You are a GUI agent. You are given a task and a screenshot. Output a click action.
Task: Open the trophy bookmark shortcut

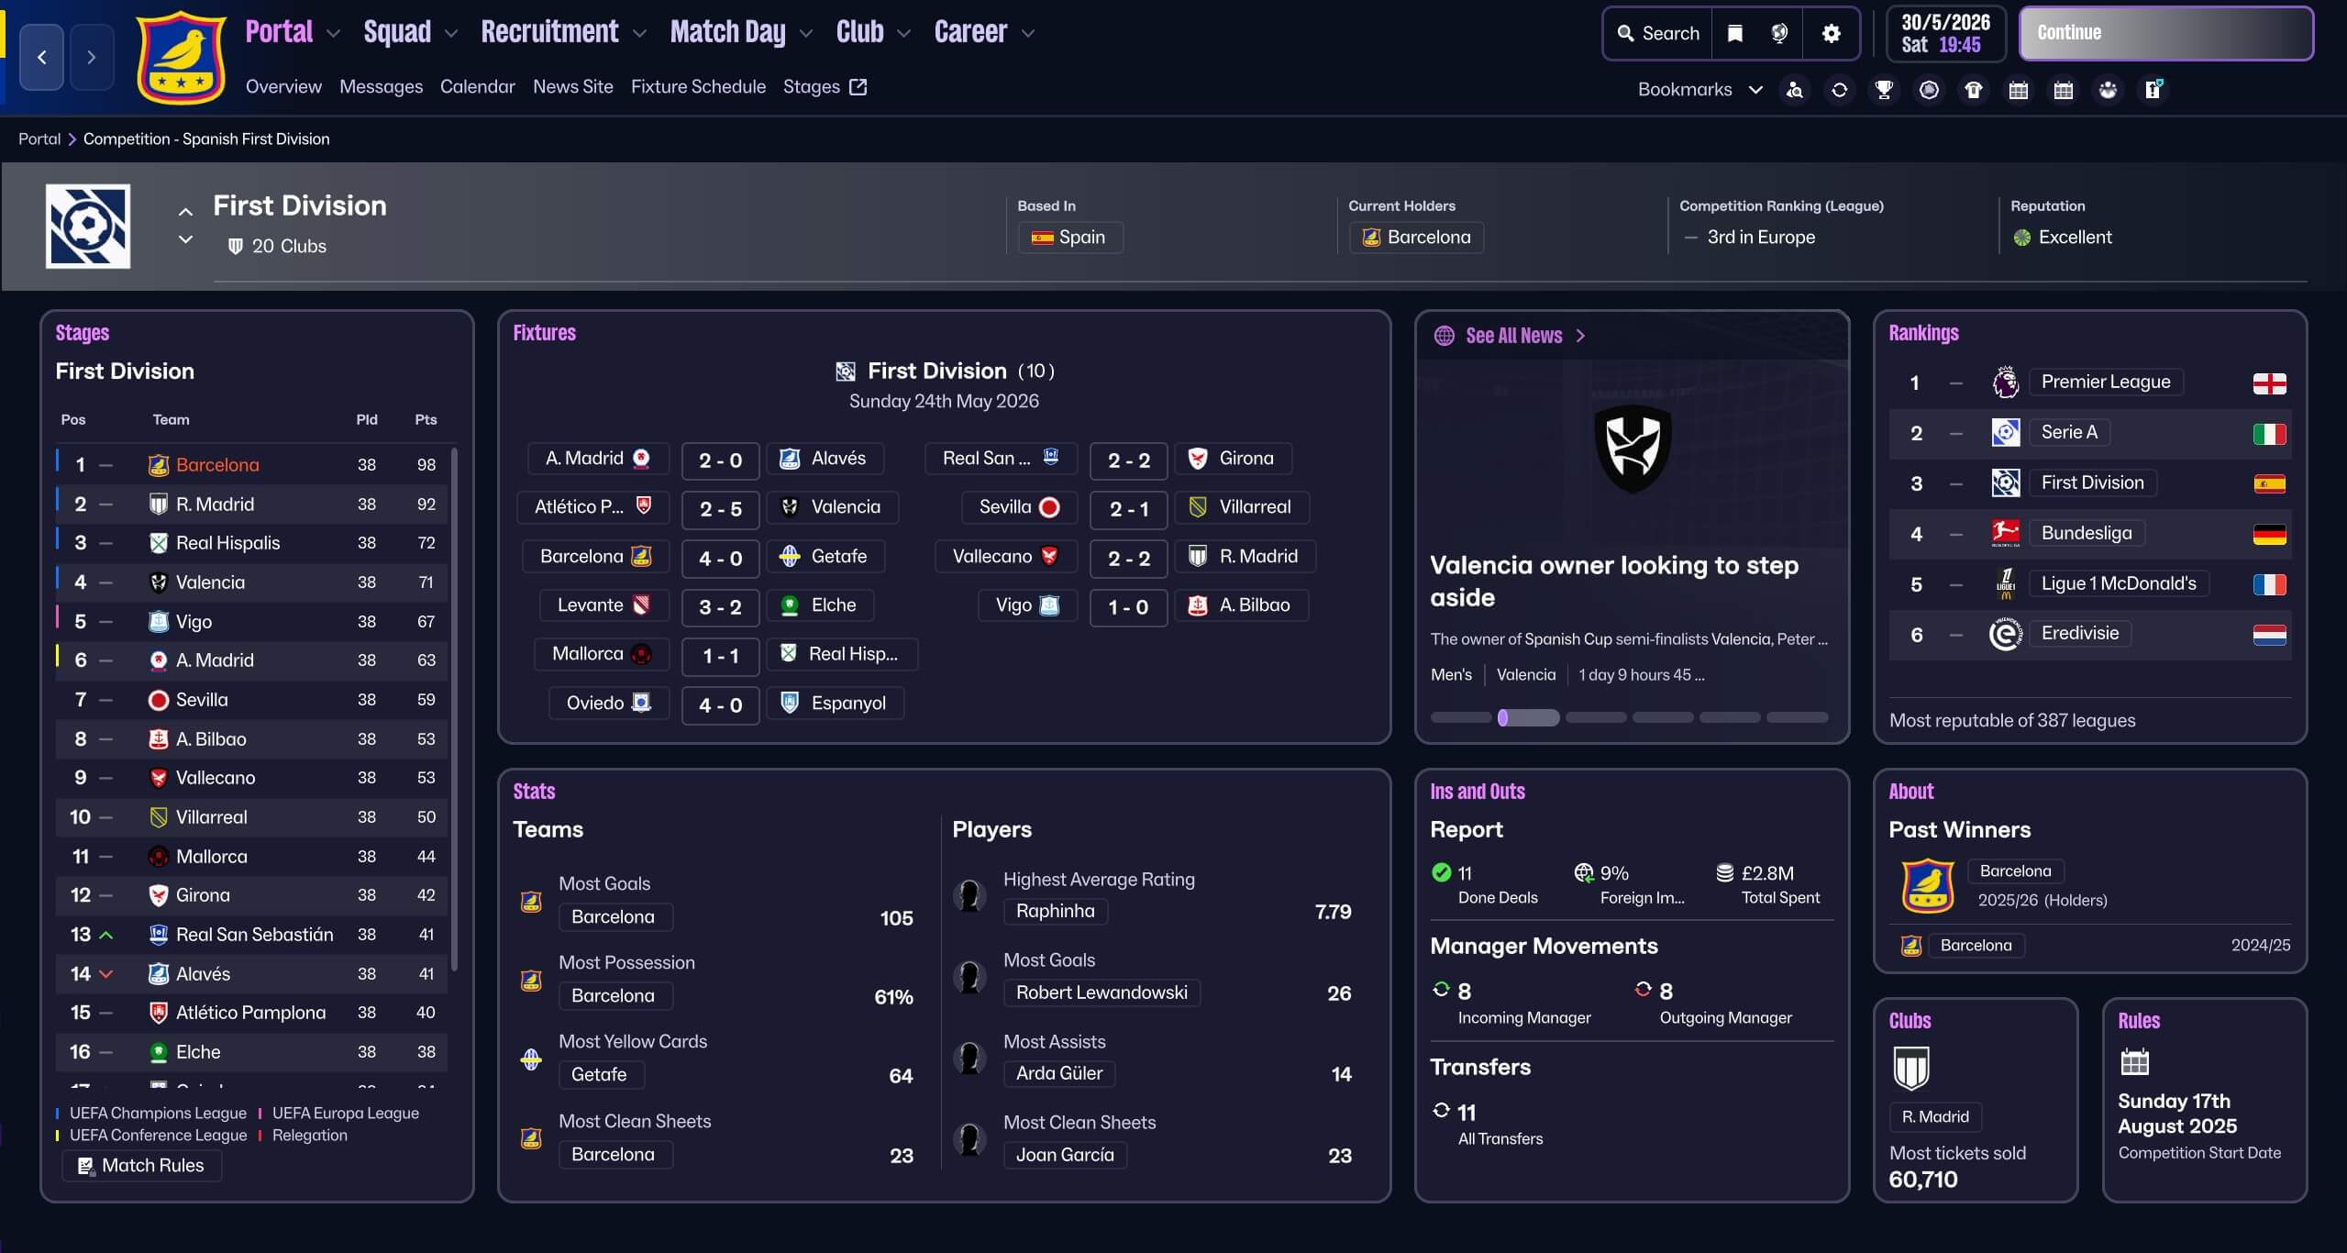[1884, 90]
